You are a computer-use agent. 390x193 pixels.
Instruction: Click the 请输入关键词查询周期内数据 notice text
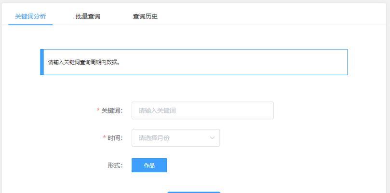click(84, 62)
